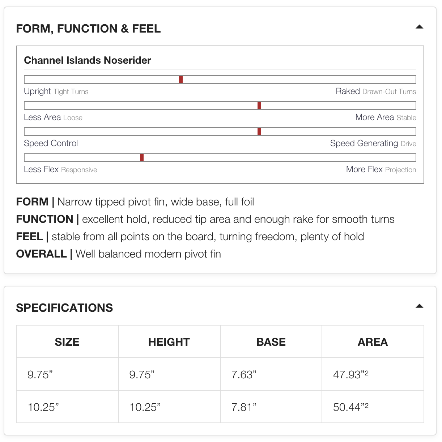The image size is (442, 442).
Task: Click the Form, Function & Feel heading
Action: pos(88,29)
